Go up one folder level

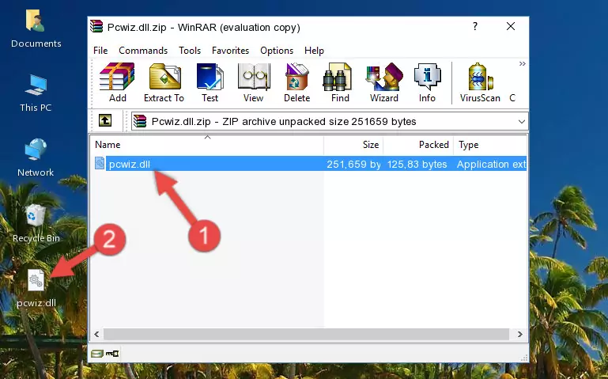pyautogui.click(x=105, y=120)
